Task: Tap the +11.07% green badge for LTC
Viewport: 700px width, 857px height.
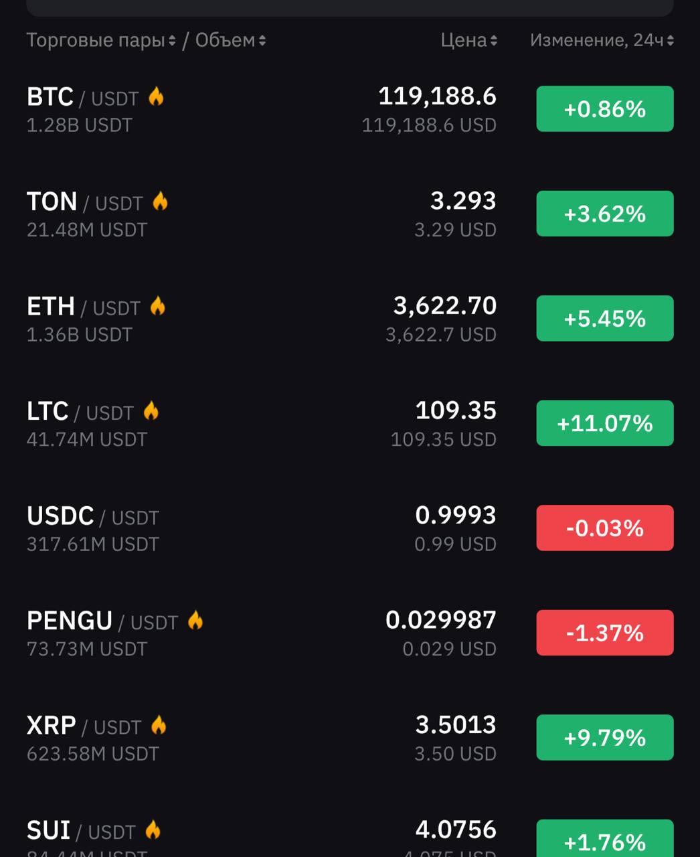Action: point(605,423)
